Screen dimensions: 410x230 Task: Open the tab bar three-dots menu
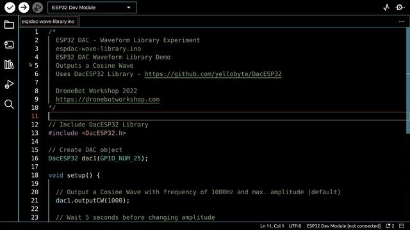coord(402,21)
